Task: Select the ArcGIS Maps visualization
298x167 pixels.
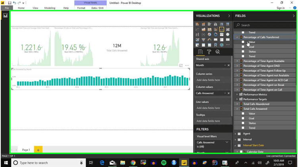Action: (x=221, y=45)
